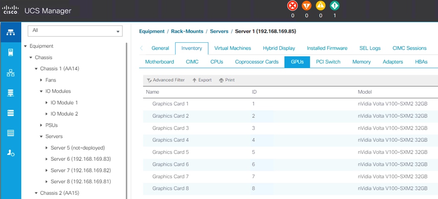Collapse the Chassis 2 (AA15) node
The width and height of the screenshot is (438, 199).
point(36,193)
